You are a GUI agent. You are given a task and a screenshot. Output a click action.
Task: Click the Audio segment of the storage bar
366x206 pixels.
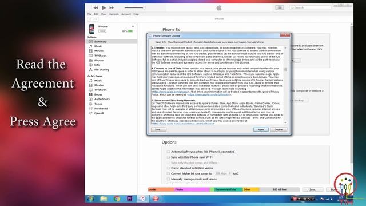coord(161,189)
